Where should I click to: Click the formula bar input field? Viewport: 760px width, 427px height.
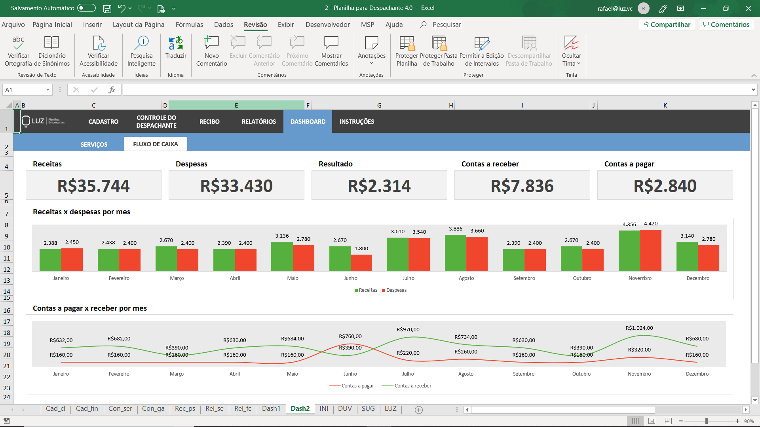click(x=436, y=90)
